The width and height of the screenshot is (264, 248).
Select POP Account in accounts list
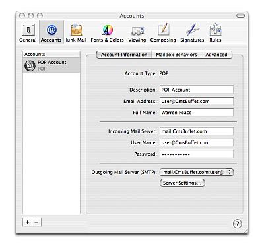pyautogui.click(x=51, y=65)
